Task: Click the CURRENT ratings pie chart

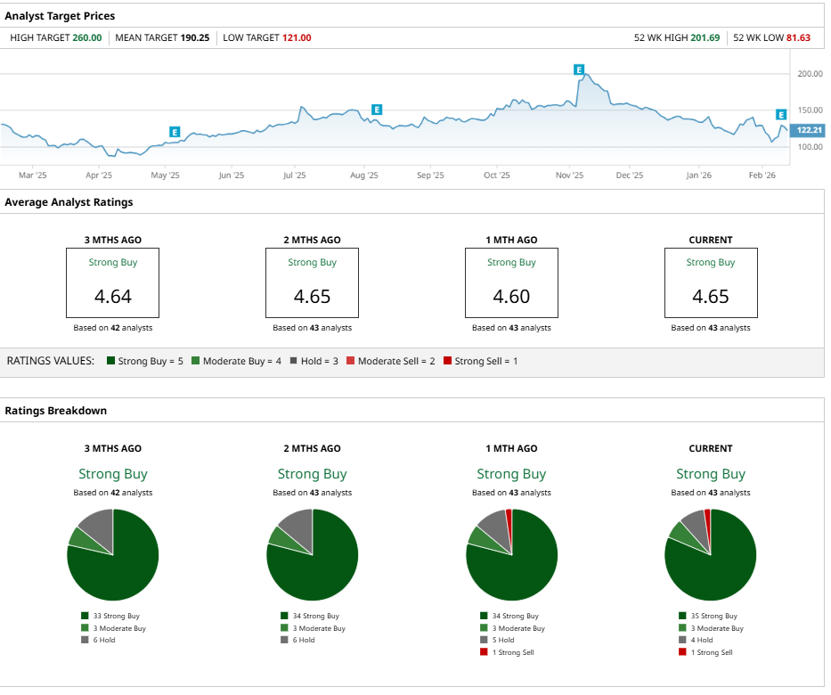Action: click(711, 554)
